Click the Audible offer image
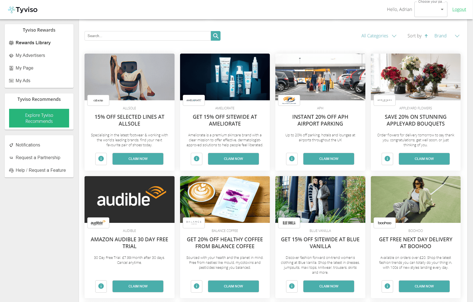The height and width of the screenshot is (302, 473). 129,200
